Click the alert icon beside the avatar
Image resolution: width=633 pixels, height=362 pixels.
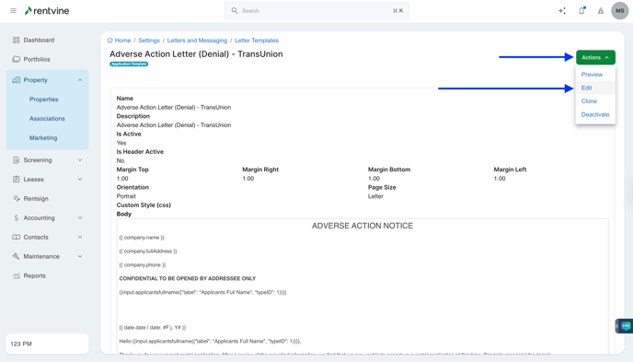601,11
